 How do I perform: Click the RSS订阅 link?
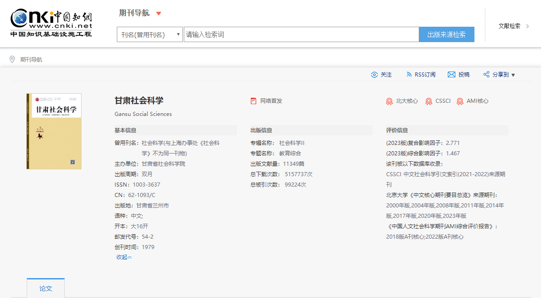[425, 75]
